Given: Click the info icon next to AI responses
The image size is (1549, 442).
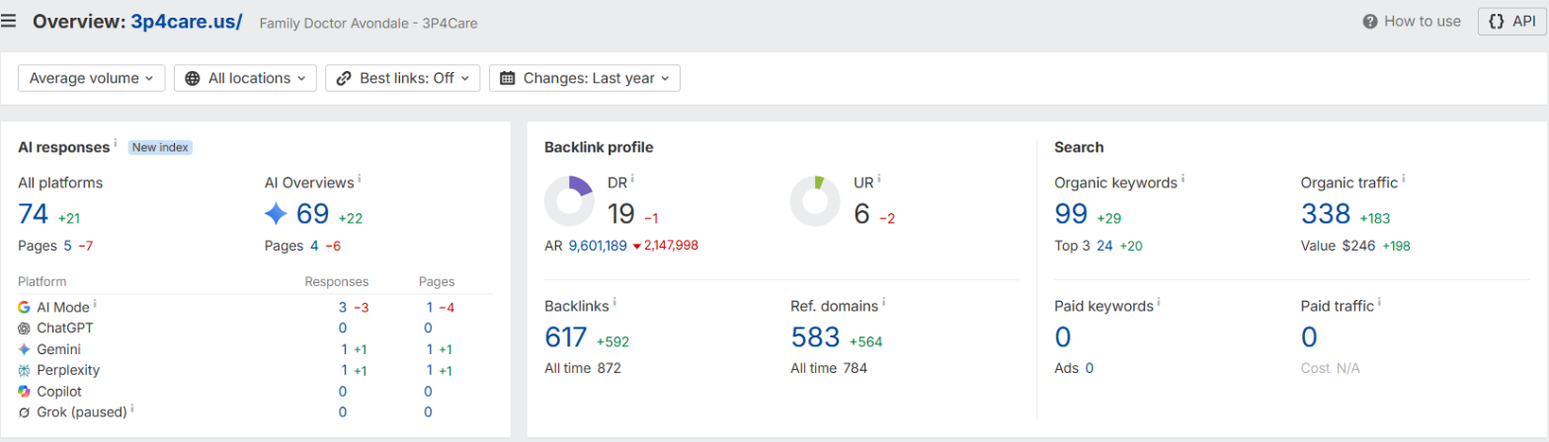Looking at the screenshot, I should [116, 144].
